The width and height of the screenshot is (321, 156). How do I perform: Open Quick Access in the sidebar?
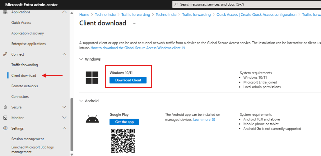point(21,23)
